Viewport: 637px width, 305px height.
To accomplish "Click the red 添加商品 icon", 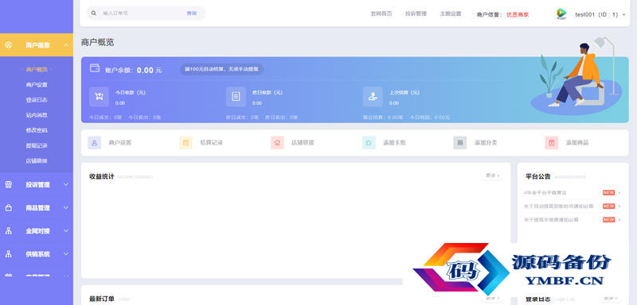I will (x=551, y=143).
